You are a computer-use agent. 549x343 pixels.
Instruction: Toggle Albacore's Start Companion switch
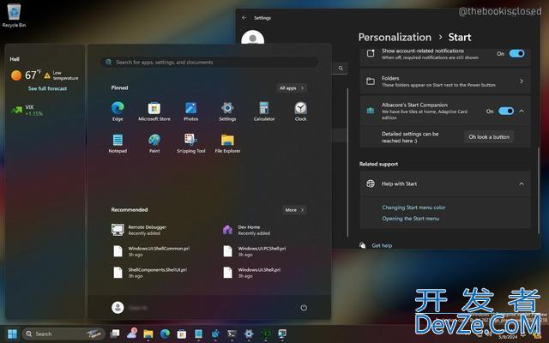point(506,111)
